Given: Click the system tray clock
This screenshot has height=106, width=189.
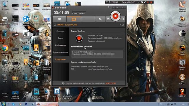Looking at the screenshot, I should click(x=183, y=104).
